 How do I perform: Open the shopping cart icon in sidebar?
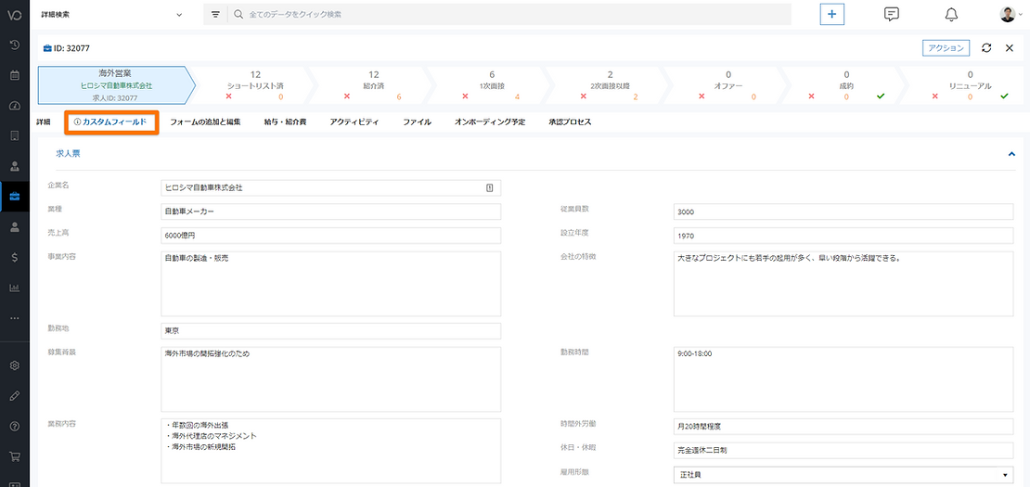click(15, 456)
